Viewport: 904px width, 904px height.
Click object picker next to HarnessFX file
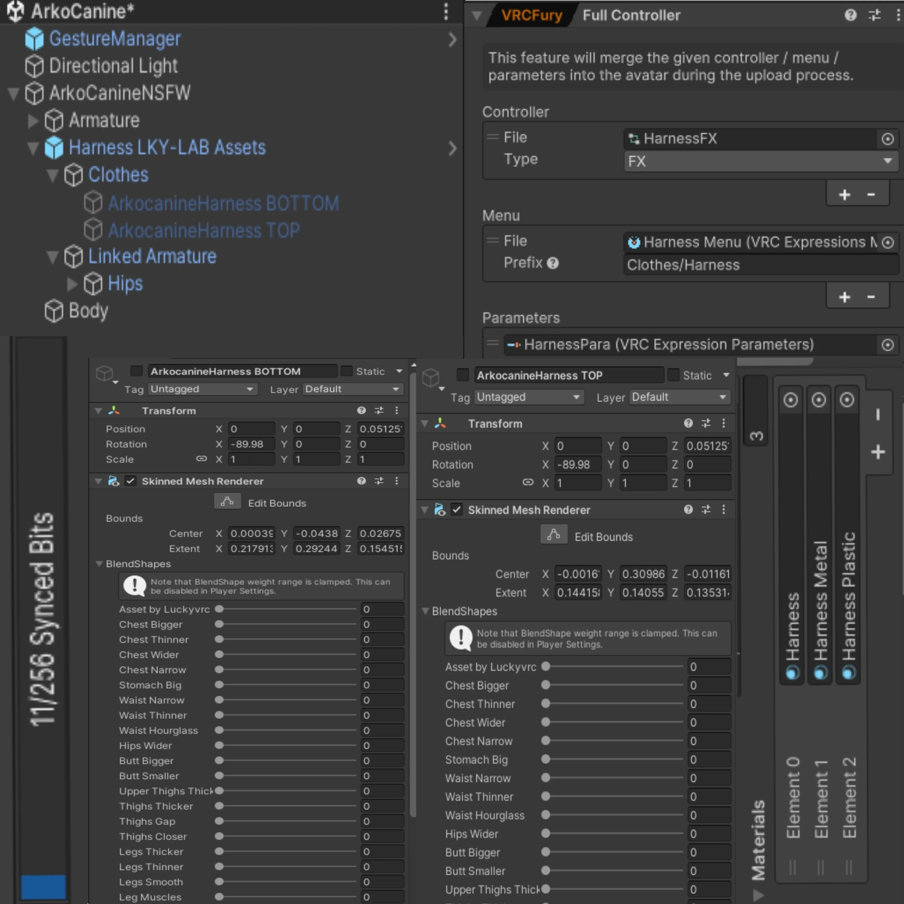tap(888, 139)
